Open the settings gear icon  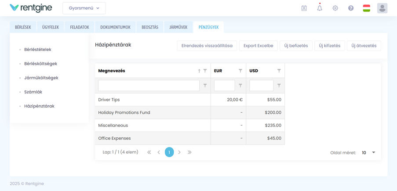[x=335, y=8]
